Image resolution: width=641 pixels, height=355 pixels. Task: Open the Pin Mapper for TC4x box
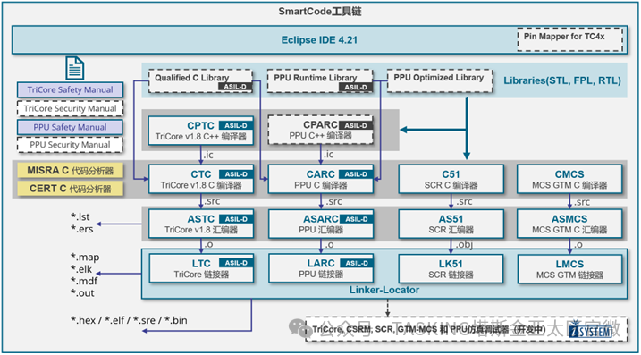click(x=569, y=39)
